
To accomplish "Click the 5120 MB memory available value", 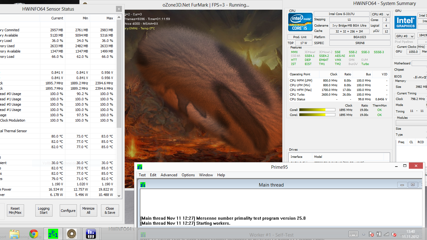I will pyautogui.click(x=57, y=35).
